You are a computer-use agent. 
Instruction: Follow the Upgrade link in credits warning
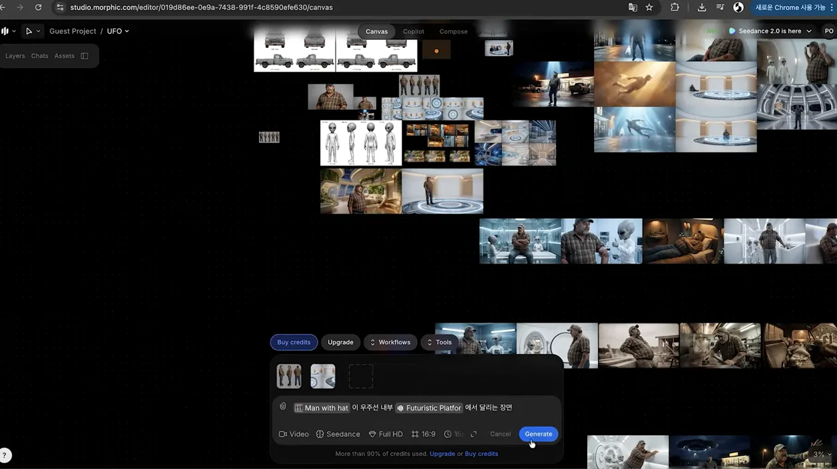tap(442, 454)
